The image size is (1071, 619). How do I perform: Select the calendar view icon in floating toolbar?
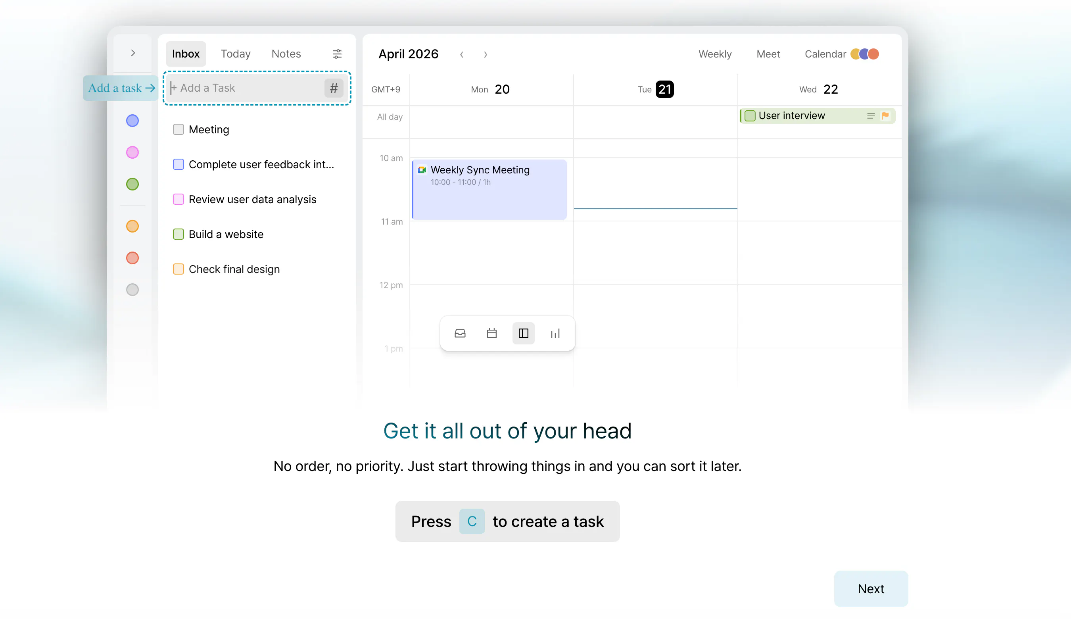pos(492,333)
